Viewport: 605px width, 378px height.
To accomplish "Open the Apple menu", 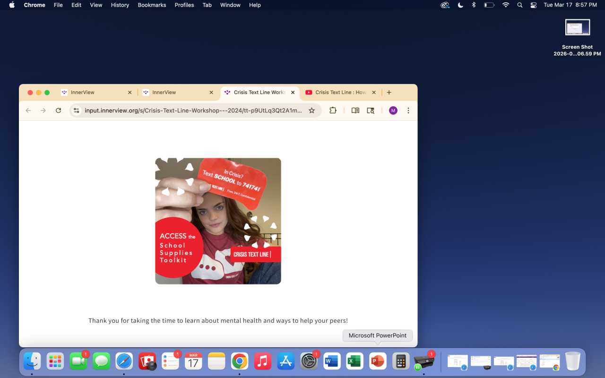I will pos(12,5).
